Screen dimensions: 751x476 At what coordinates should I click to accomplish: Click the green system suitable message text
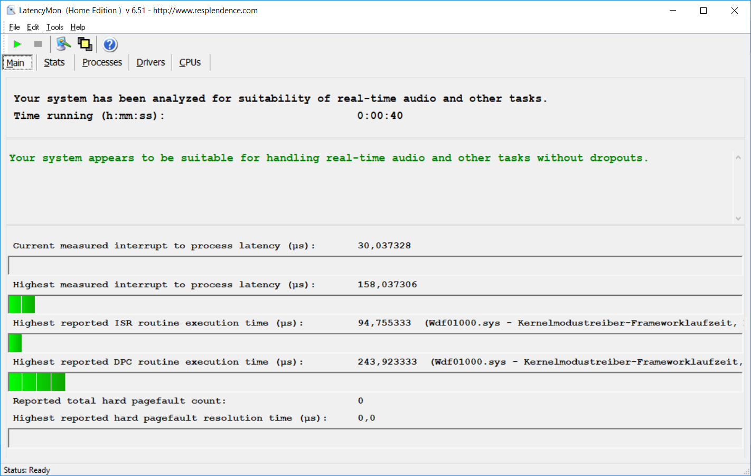pyautogui.click(x=328, y=158)
